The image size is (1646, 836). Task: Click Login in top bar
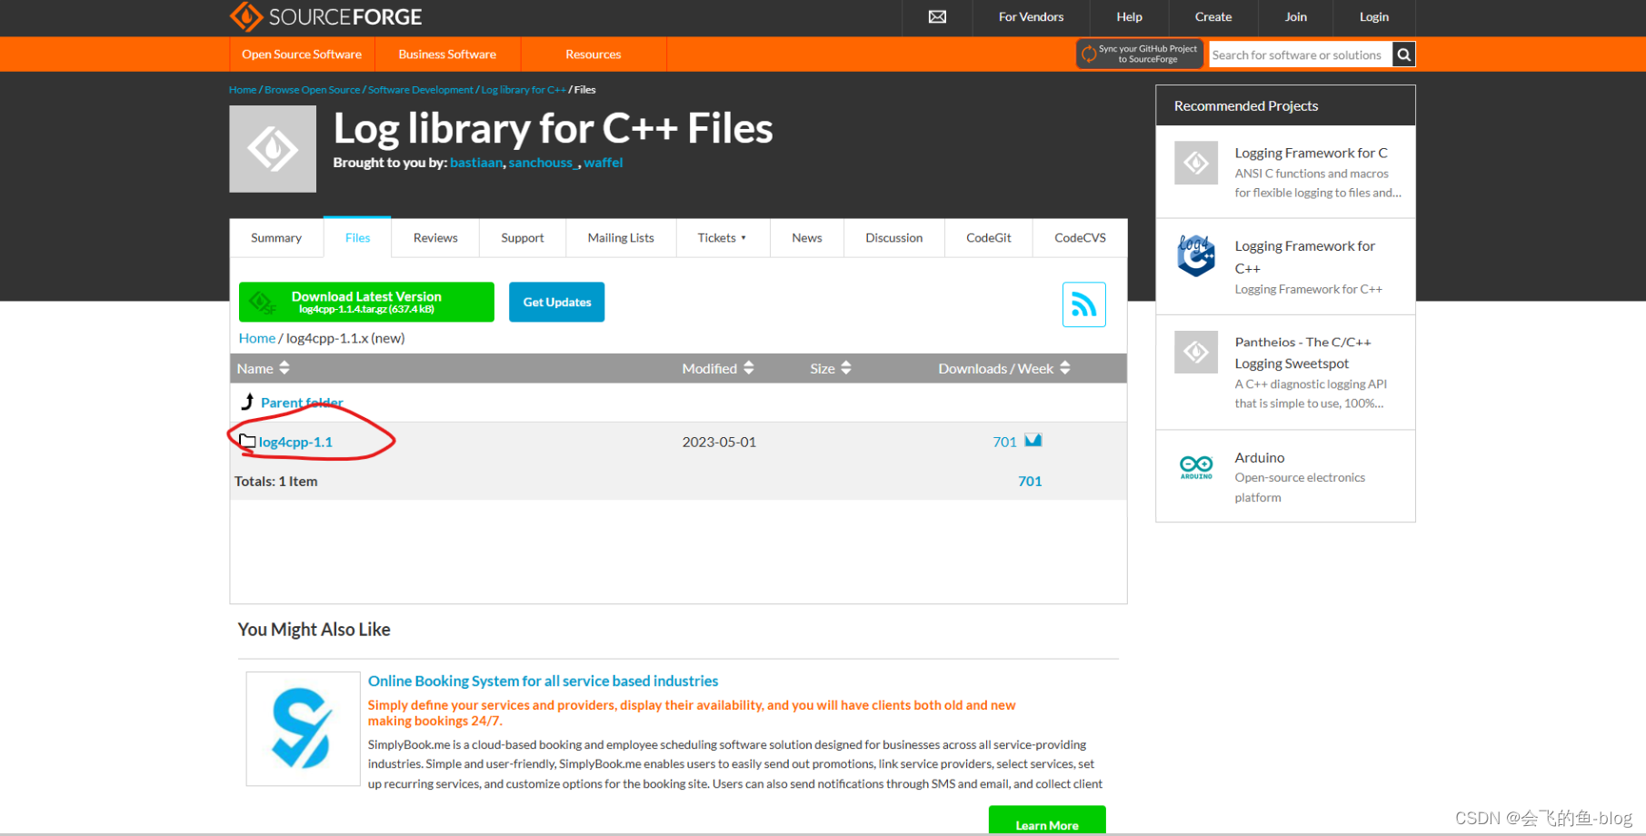point(1374,17)
